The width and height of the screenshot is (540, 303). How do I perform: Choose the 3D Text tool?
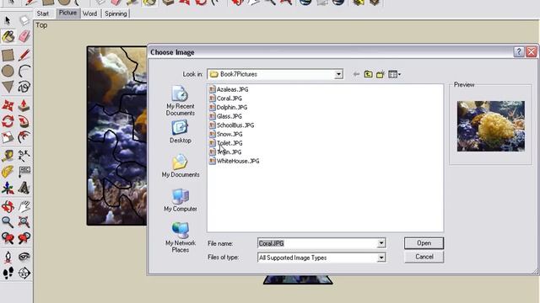click(x=24, y=188)
